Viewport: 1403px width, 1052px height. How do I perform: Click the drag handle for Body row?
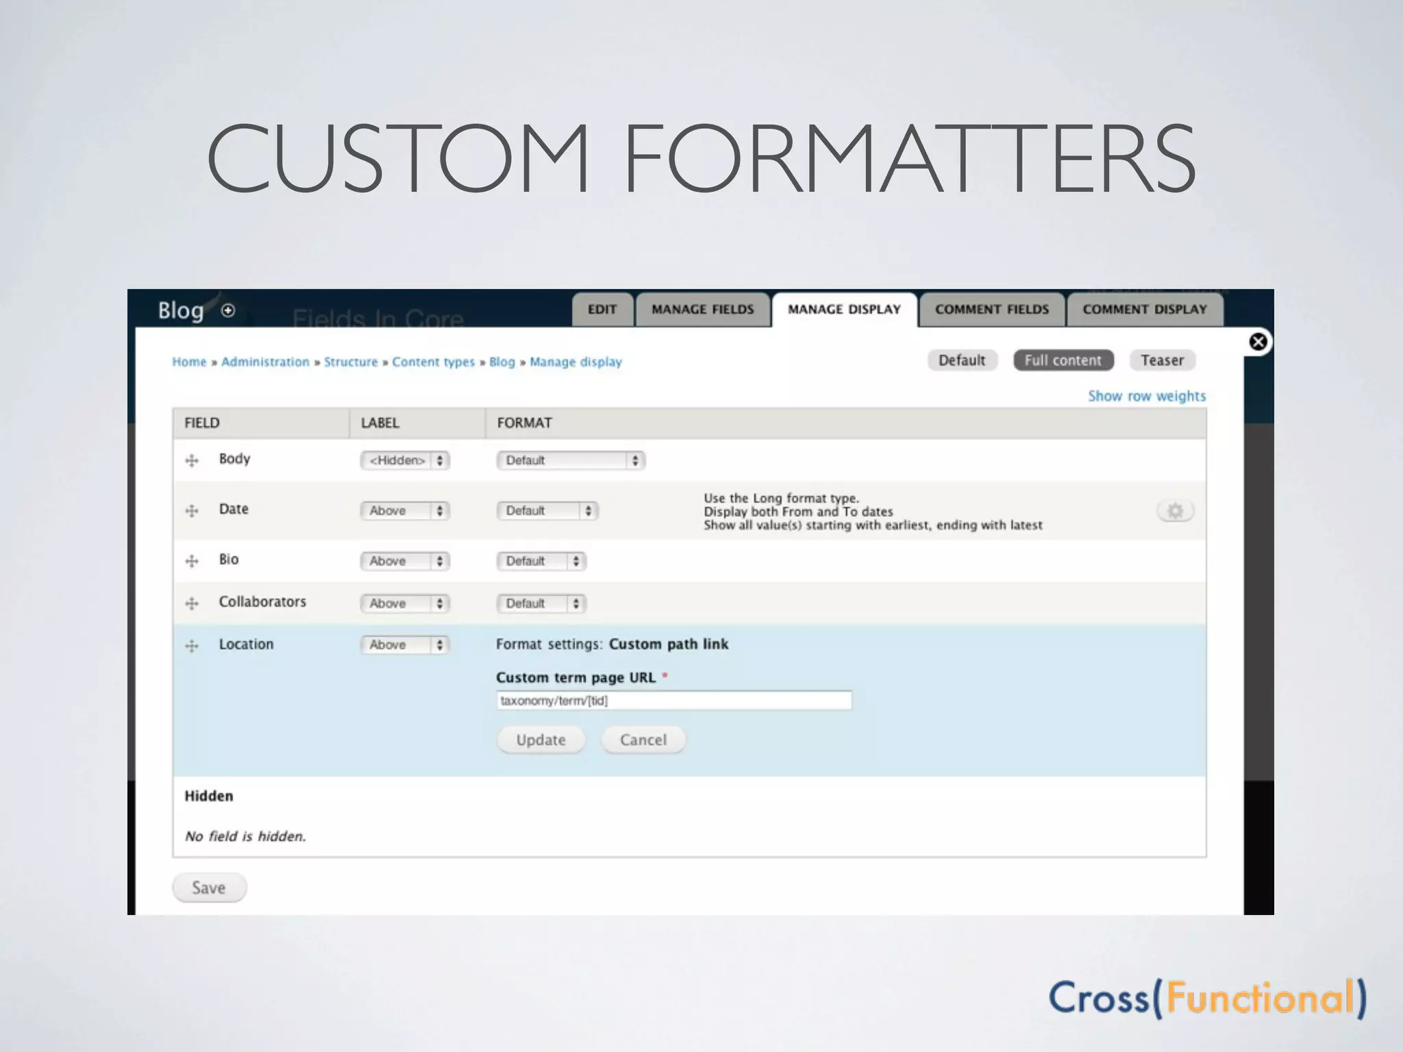click(192, 460)
